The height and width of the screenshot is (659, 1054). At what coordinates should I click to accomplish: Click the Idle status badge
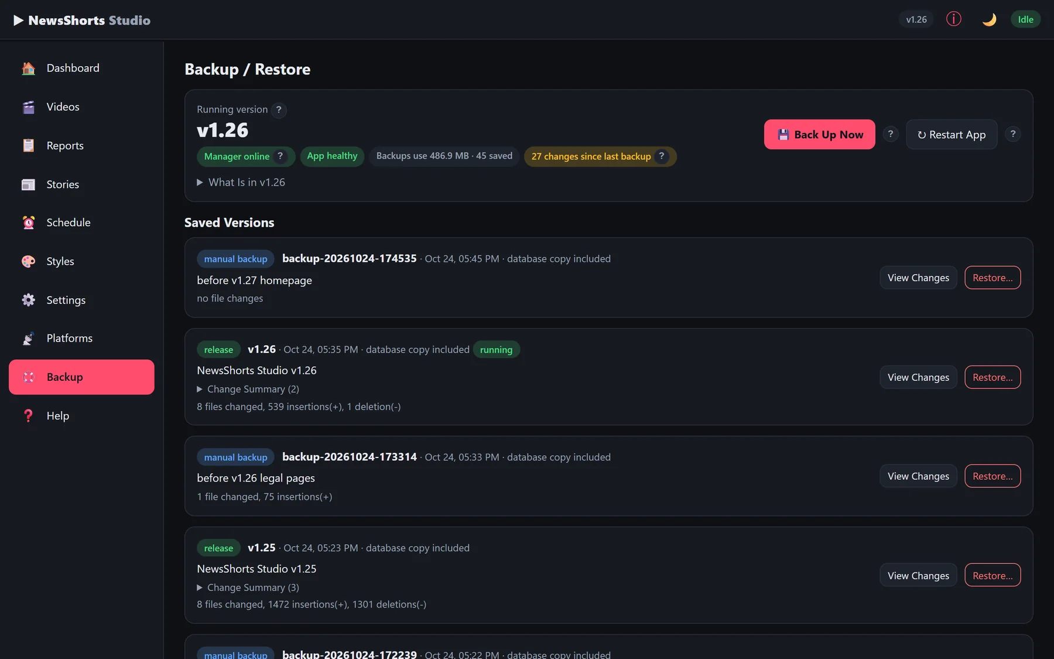[x=1025, y=19]
